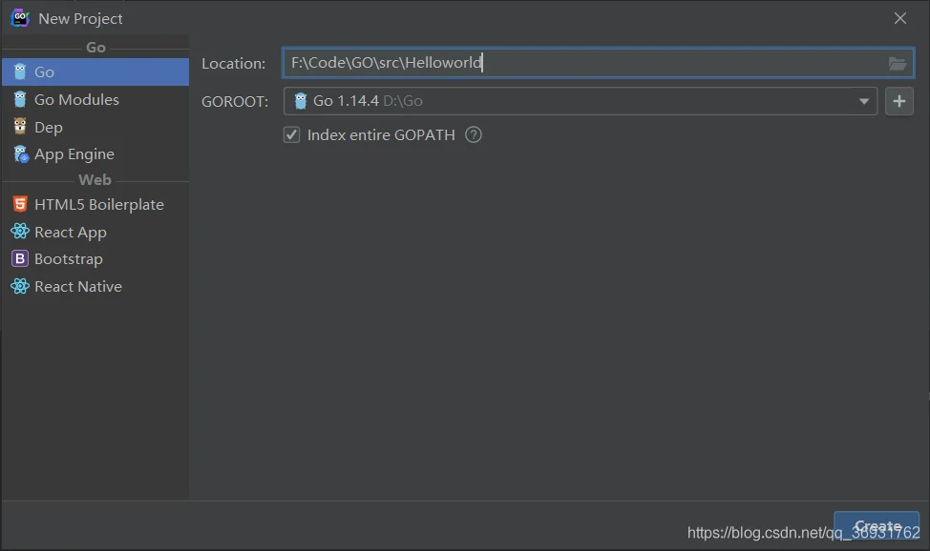The height and width of the screenshot is (551, 930).
Task: Browse for project location folder
Action: pos(898,64)
